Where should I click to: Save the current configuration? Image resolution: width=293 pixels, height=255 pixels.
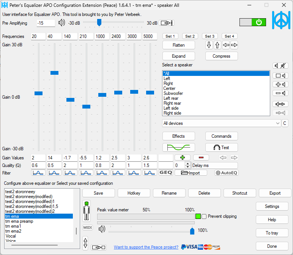tap(98, 193)
